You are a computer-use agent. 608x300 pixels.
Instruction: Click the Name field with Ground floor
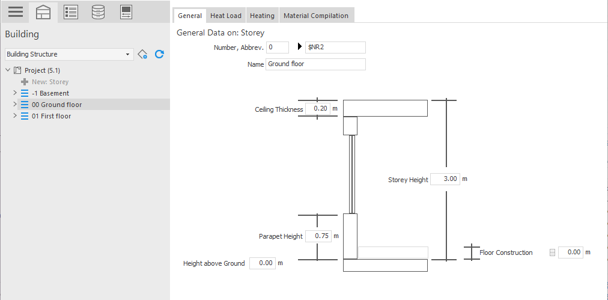pos(315,64)
